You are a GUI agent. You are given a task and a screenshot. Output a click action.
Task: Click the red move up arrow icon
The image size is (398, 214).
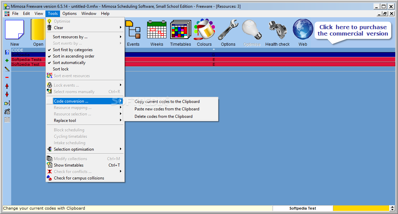coord(7,86)
